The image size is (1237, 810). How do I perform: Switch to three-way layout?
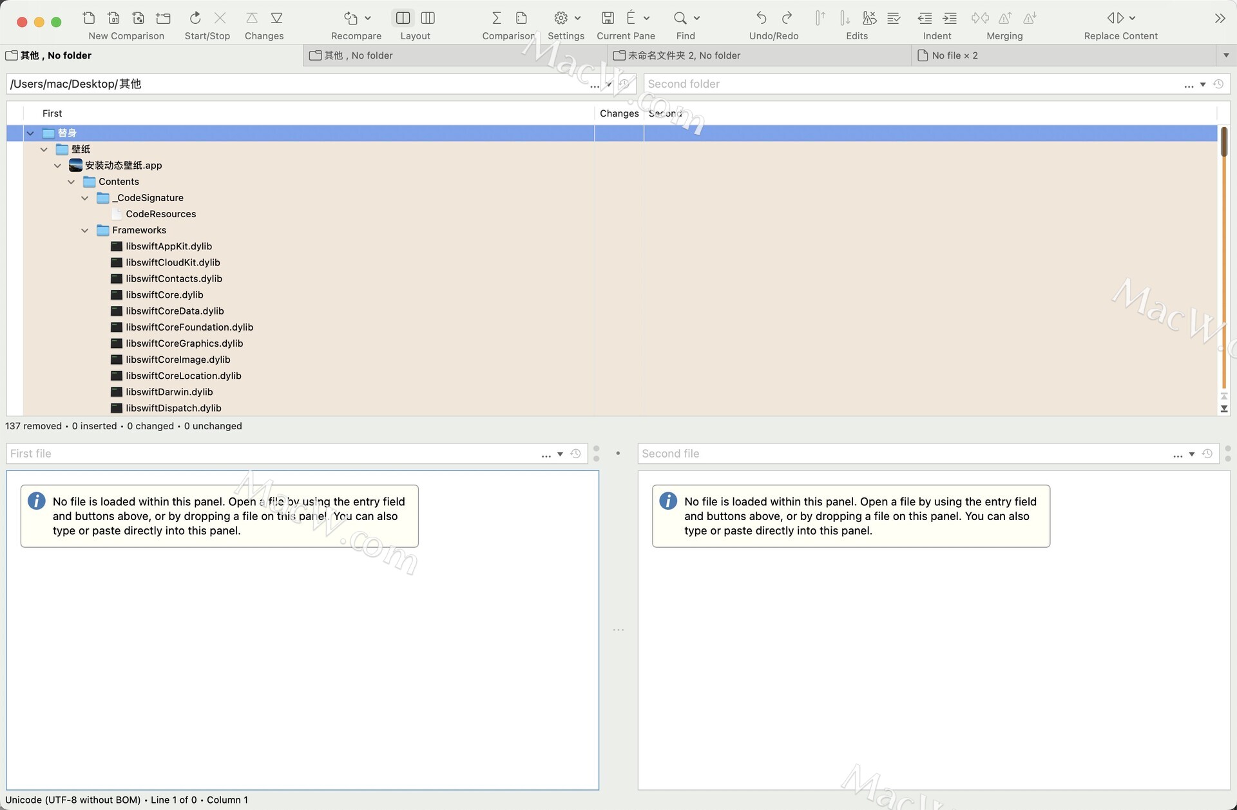[x=428, y=18]
